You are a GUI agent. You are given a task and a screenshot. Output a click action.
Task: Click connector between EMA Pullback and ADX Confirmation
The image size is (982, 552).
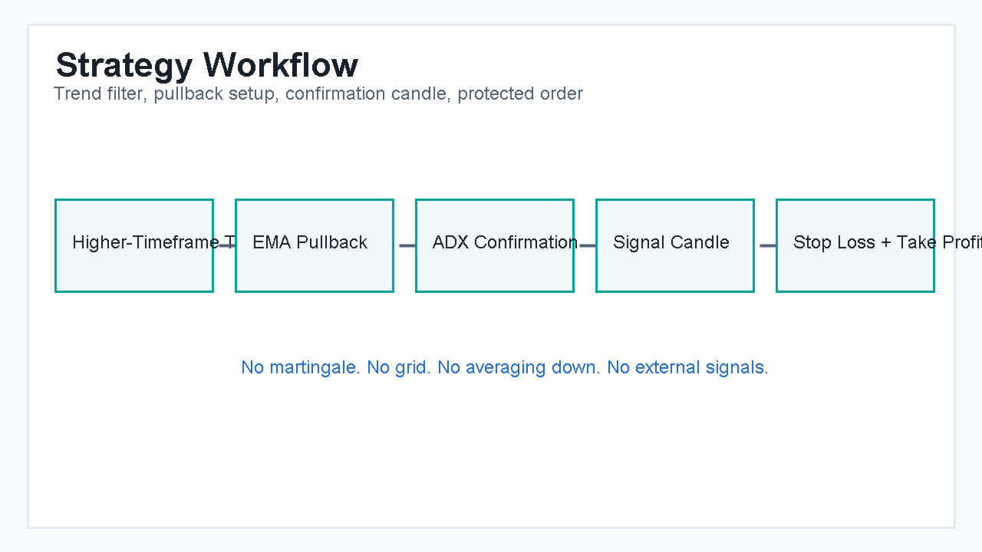tap(407, 245)
